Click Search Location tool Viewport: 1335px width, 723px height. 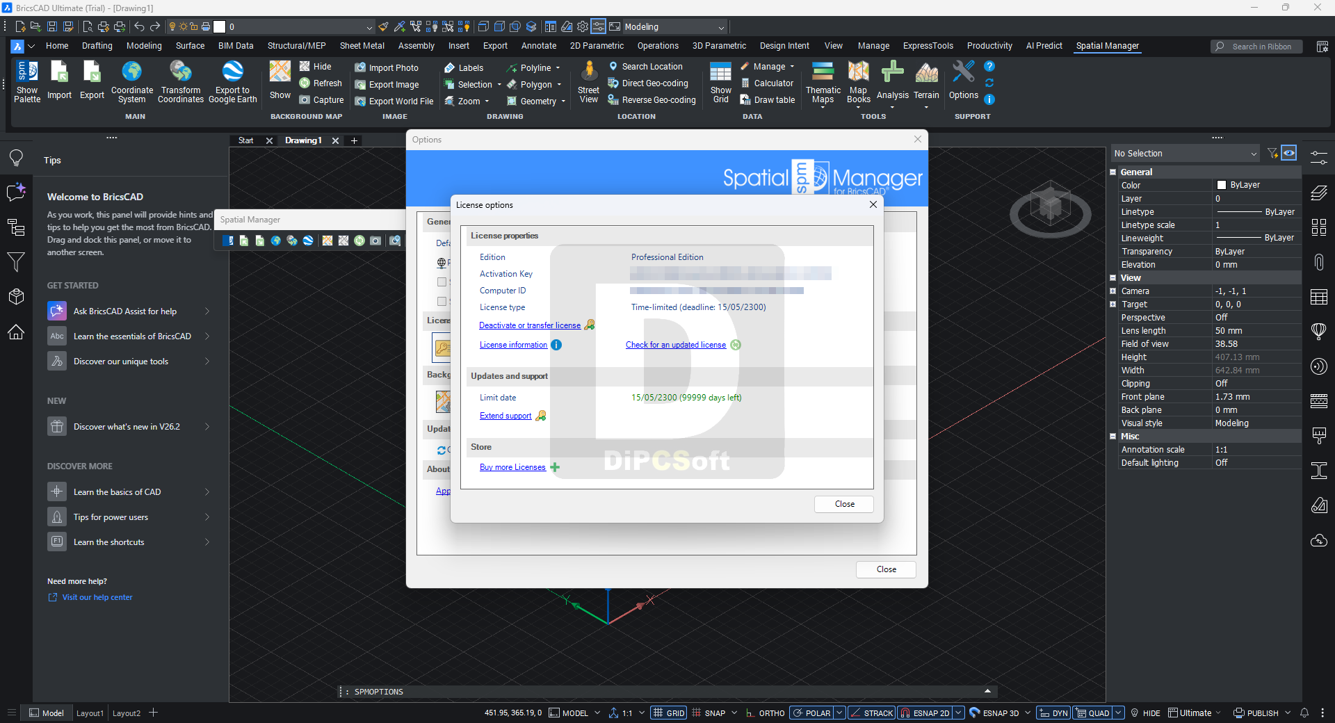[645, 66]
